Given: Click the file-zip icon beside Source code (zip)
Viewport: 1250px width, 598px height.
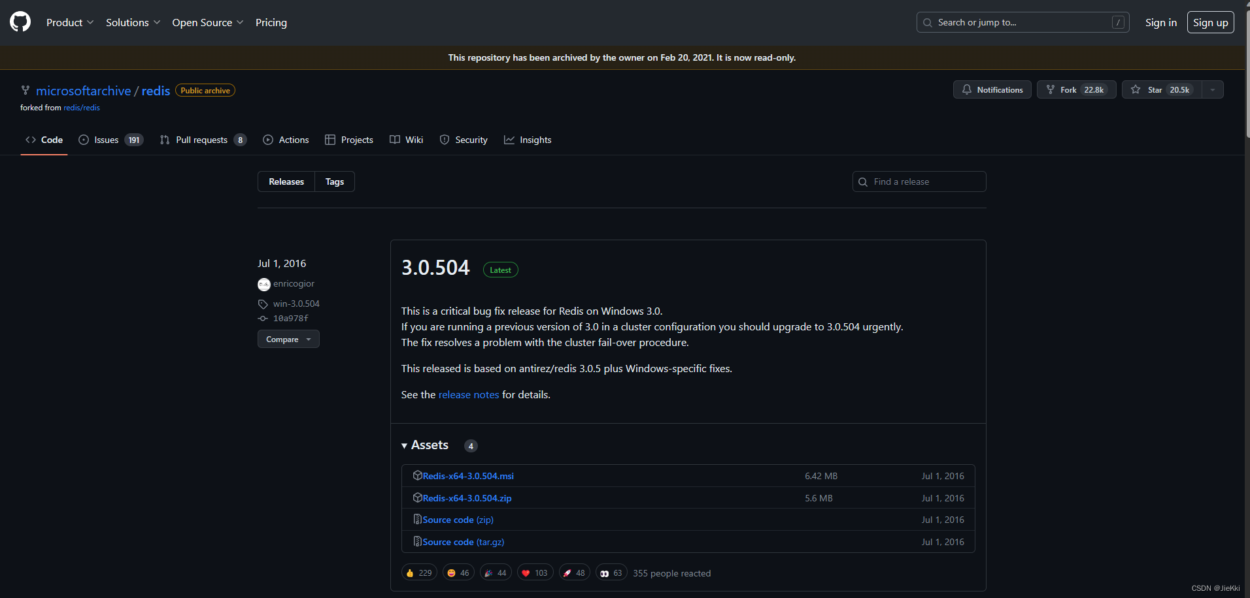Looking at the screenshot, I should tap(417, 519).
